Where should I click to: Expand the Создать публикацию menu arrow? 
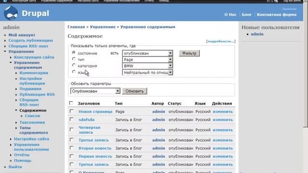[x=5, y=40]
